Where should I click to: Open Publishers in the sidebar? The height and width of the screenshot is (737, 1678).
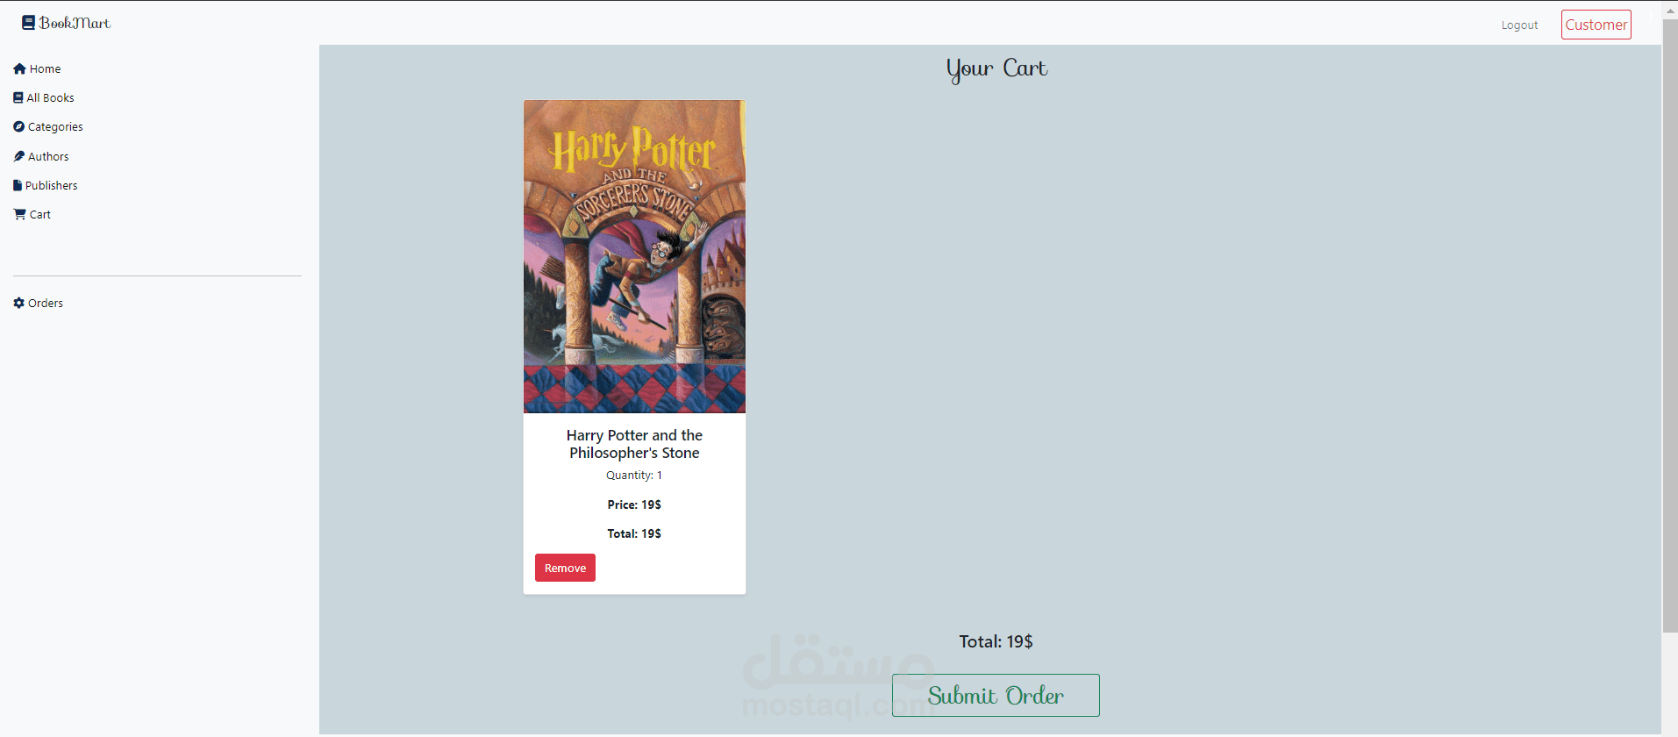click(x=51, y=185)
